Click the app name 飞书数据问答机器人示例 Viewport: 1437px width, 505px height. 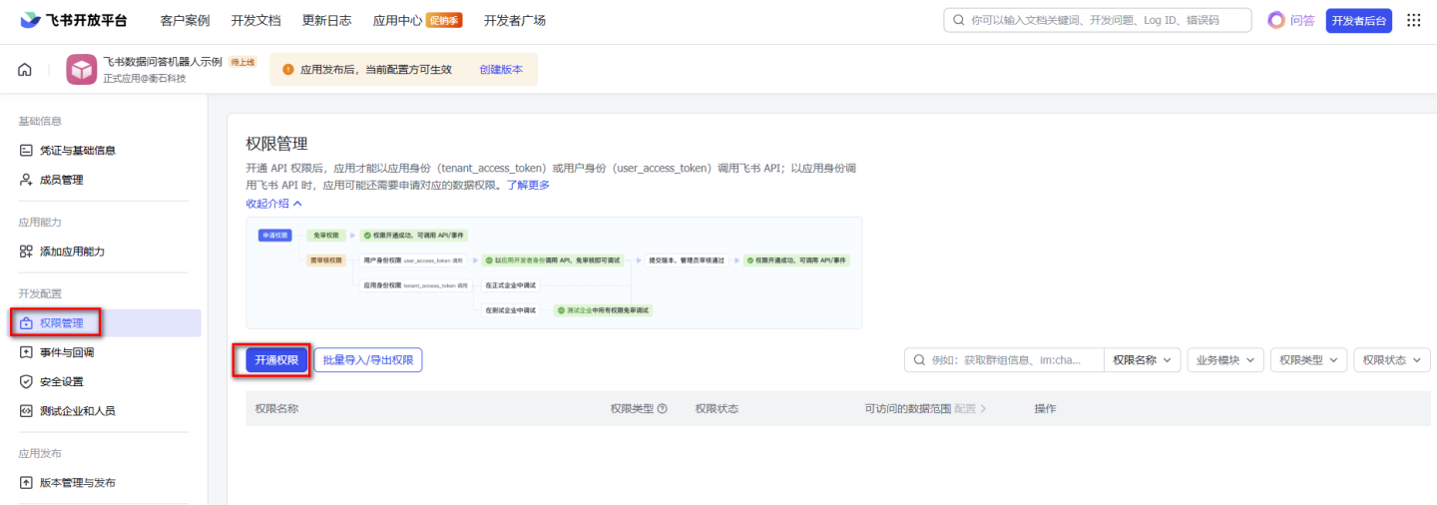163,62
